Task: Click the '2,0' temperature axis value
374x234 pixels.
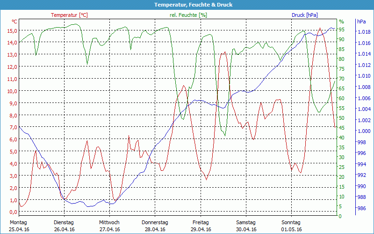Action: (13, 188)
